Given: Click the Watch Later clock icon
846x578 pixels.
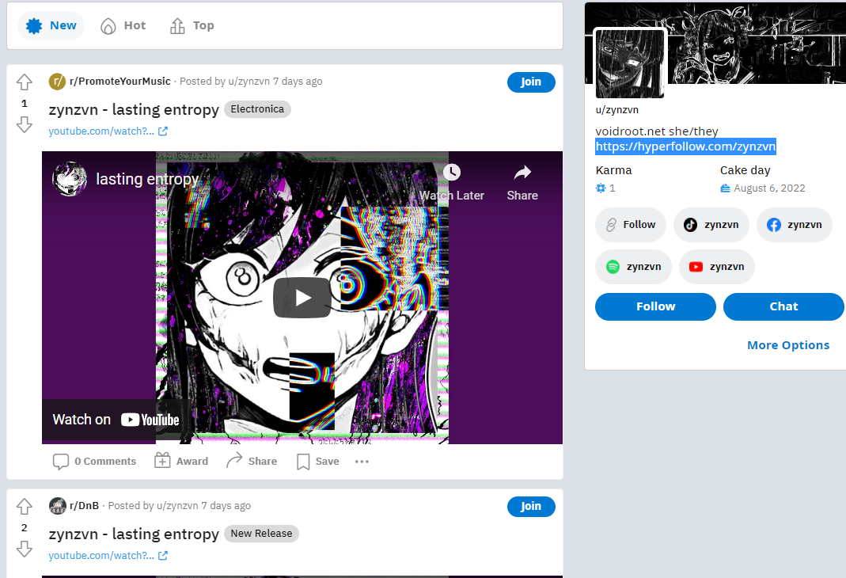Looking at the screenshot, I should coord(452,172).
